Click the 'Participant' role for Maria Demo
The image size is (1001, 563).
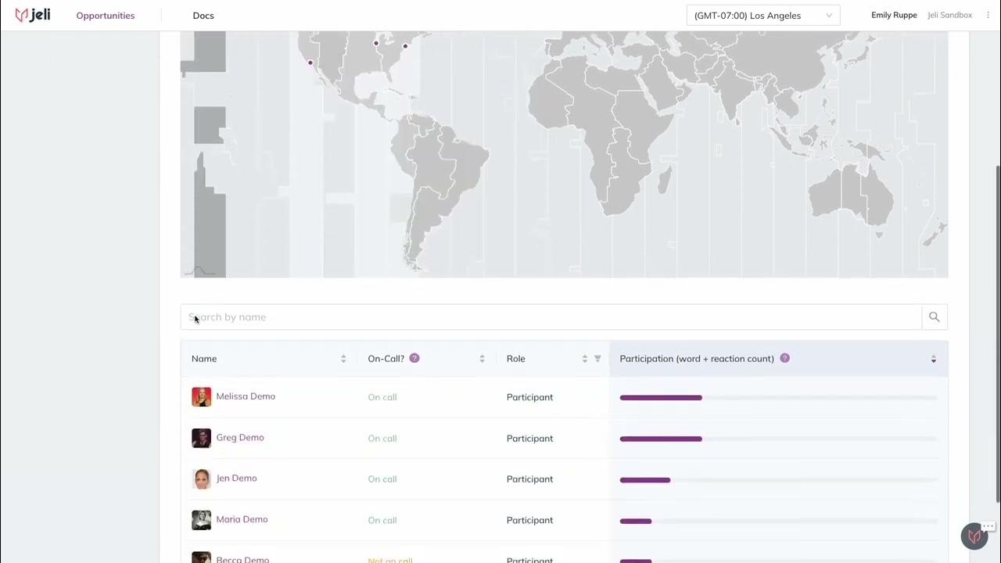coord(529,520)
